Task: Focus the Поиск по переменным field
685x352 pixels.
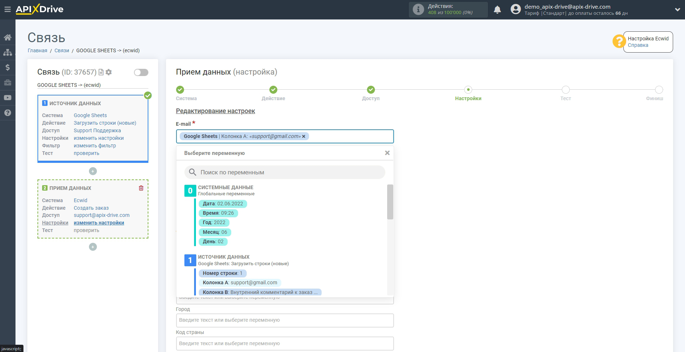Action: [x=285, y=172]
